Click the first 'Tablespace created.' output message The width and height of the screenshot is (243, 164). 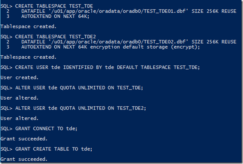29,27
